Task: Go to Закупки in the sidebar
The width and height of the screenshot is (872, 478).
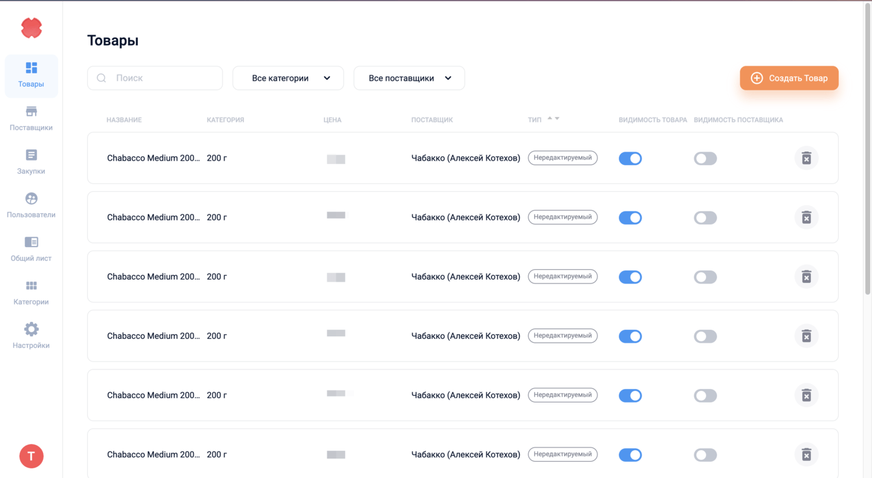Action: point(31,162)
